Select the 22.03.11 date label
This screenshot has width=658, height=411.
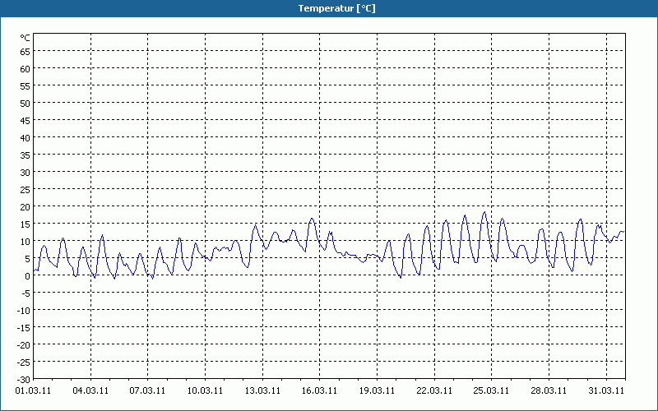tap(435, 391)
